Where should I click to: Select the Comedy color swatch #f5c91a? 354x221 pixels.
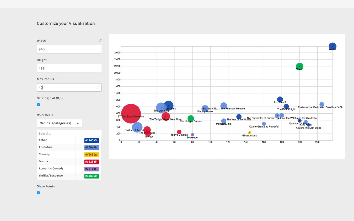[x=91, y=154]
